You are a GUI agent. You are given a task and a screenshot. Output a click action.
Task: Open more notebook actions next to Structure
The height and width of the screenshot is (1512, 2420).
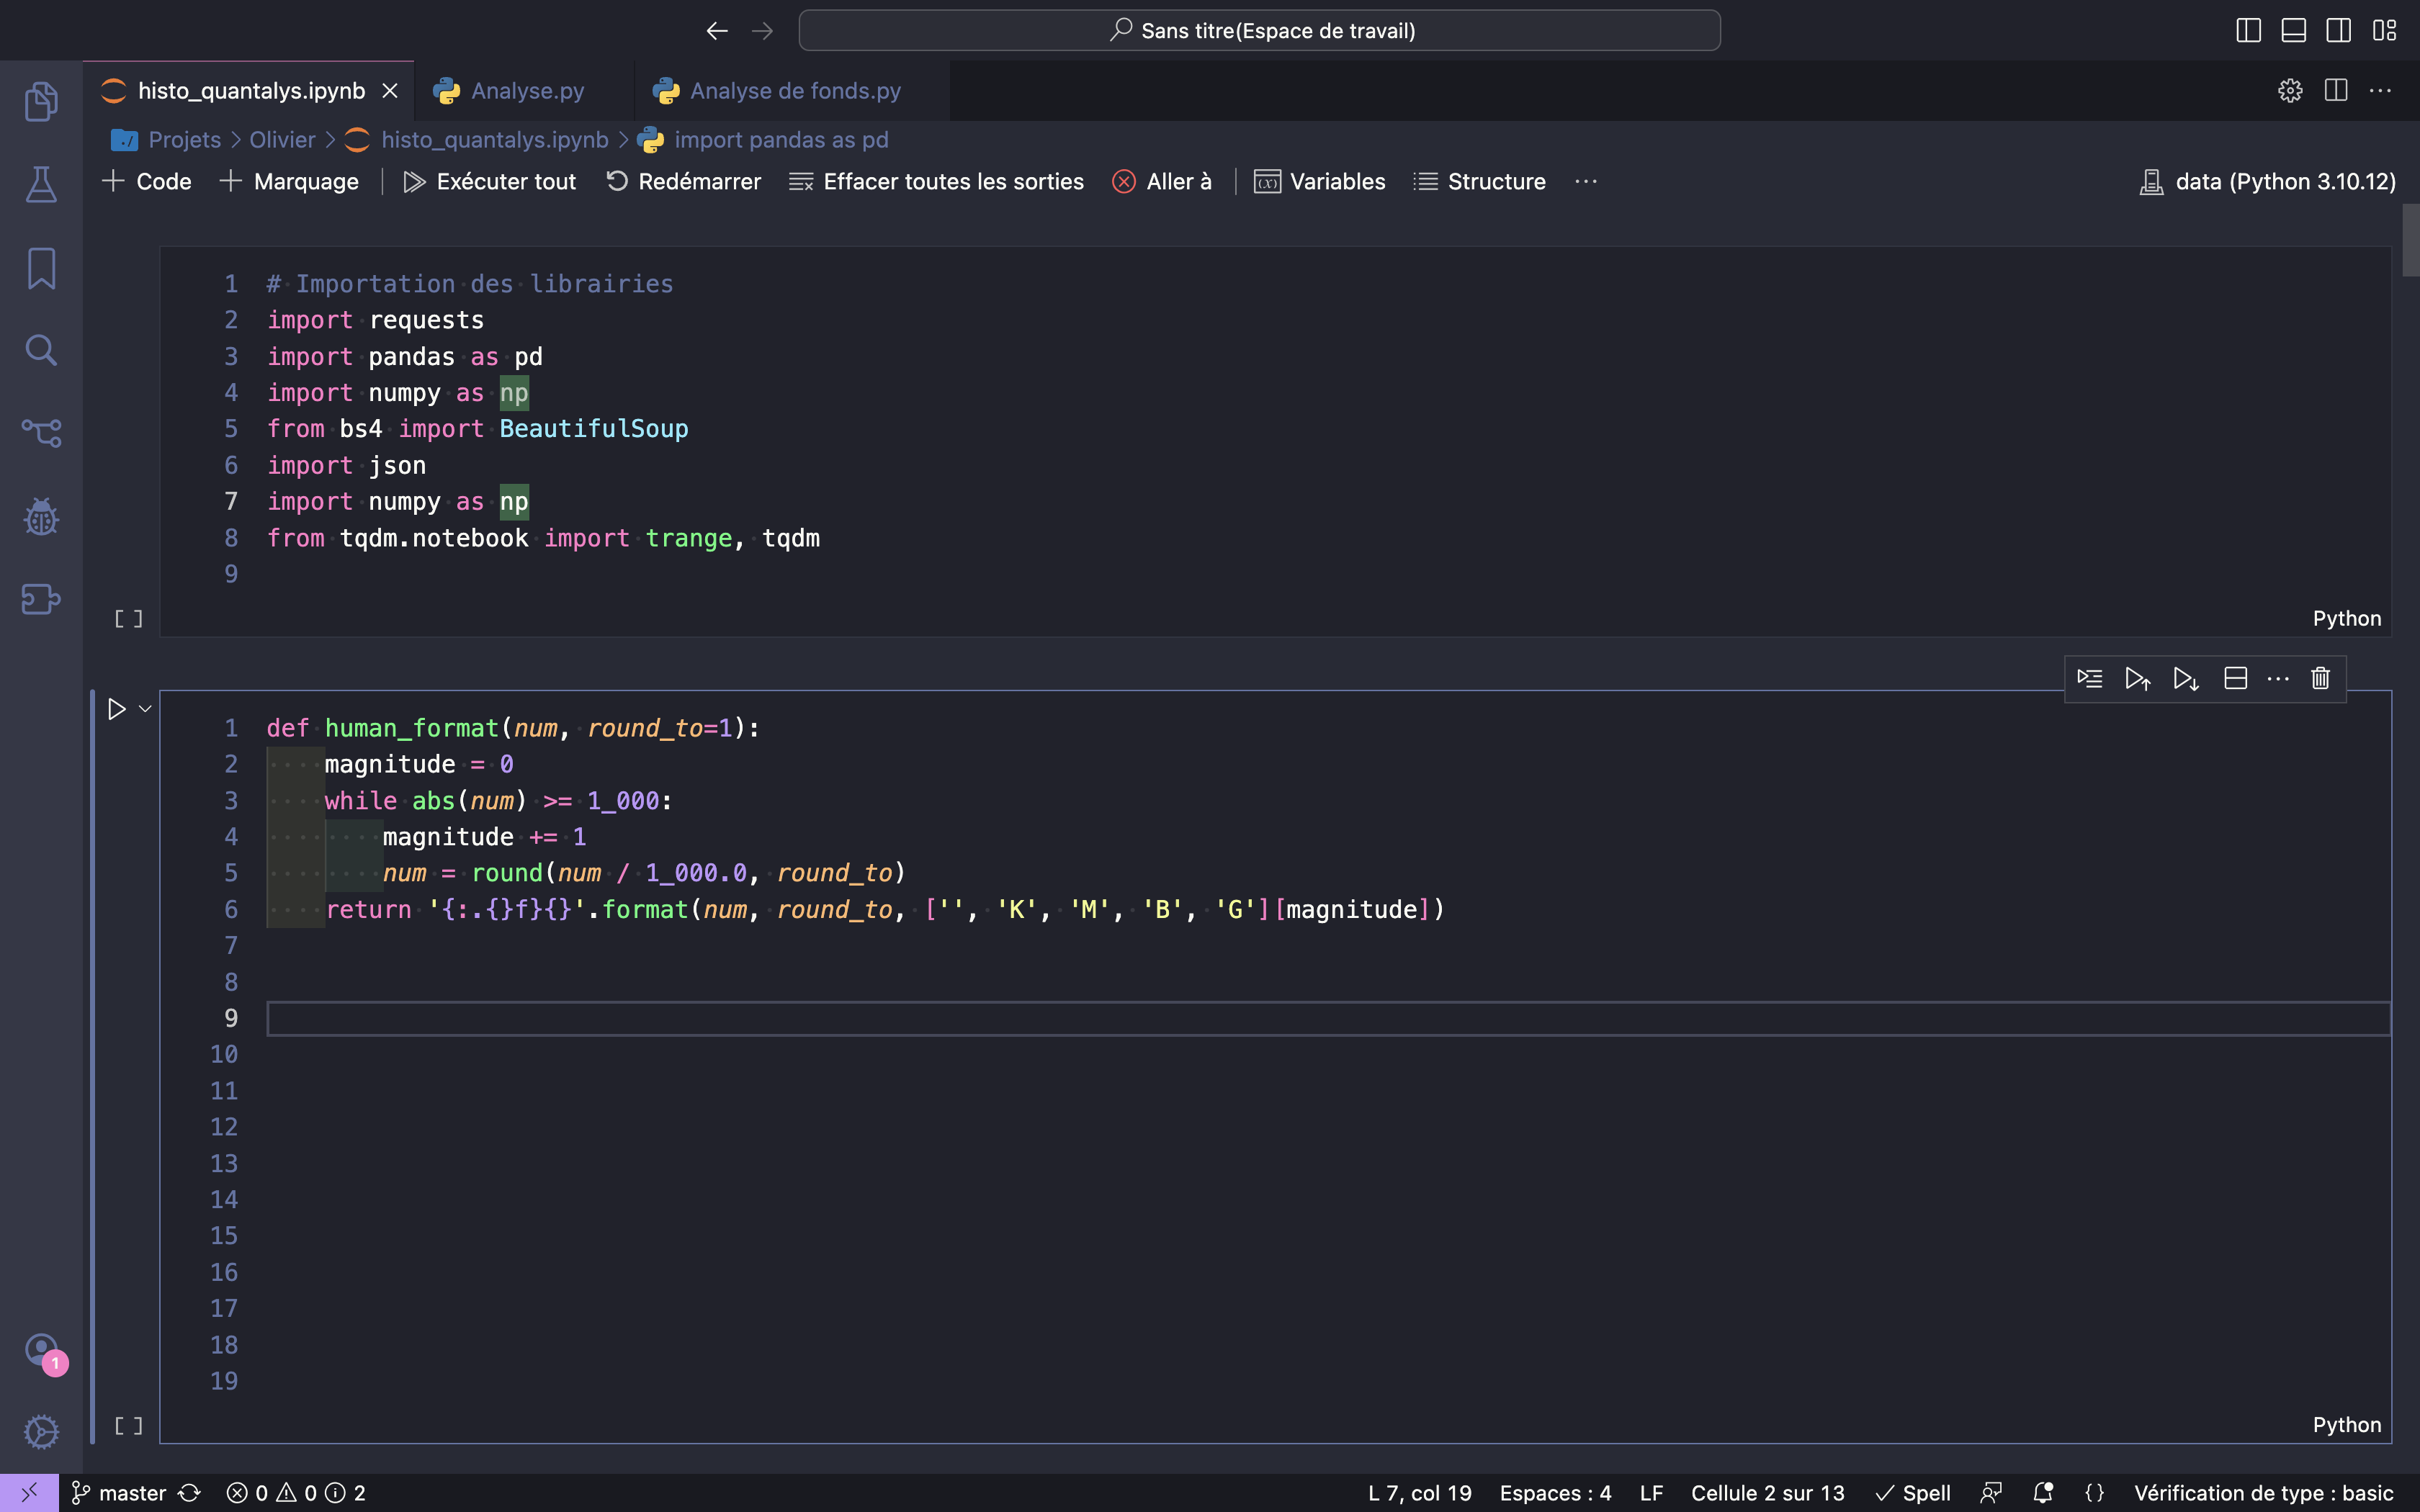(1585, 181)
